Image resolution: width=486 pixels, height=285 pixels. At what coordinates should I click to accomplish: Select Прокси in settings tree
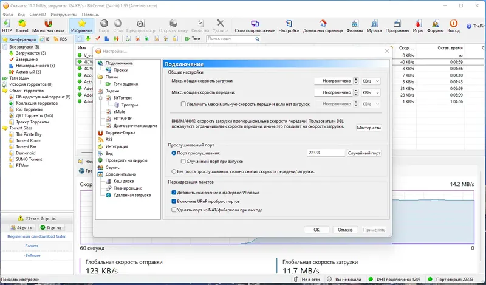(120, 70)
